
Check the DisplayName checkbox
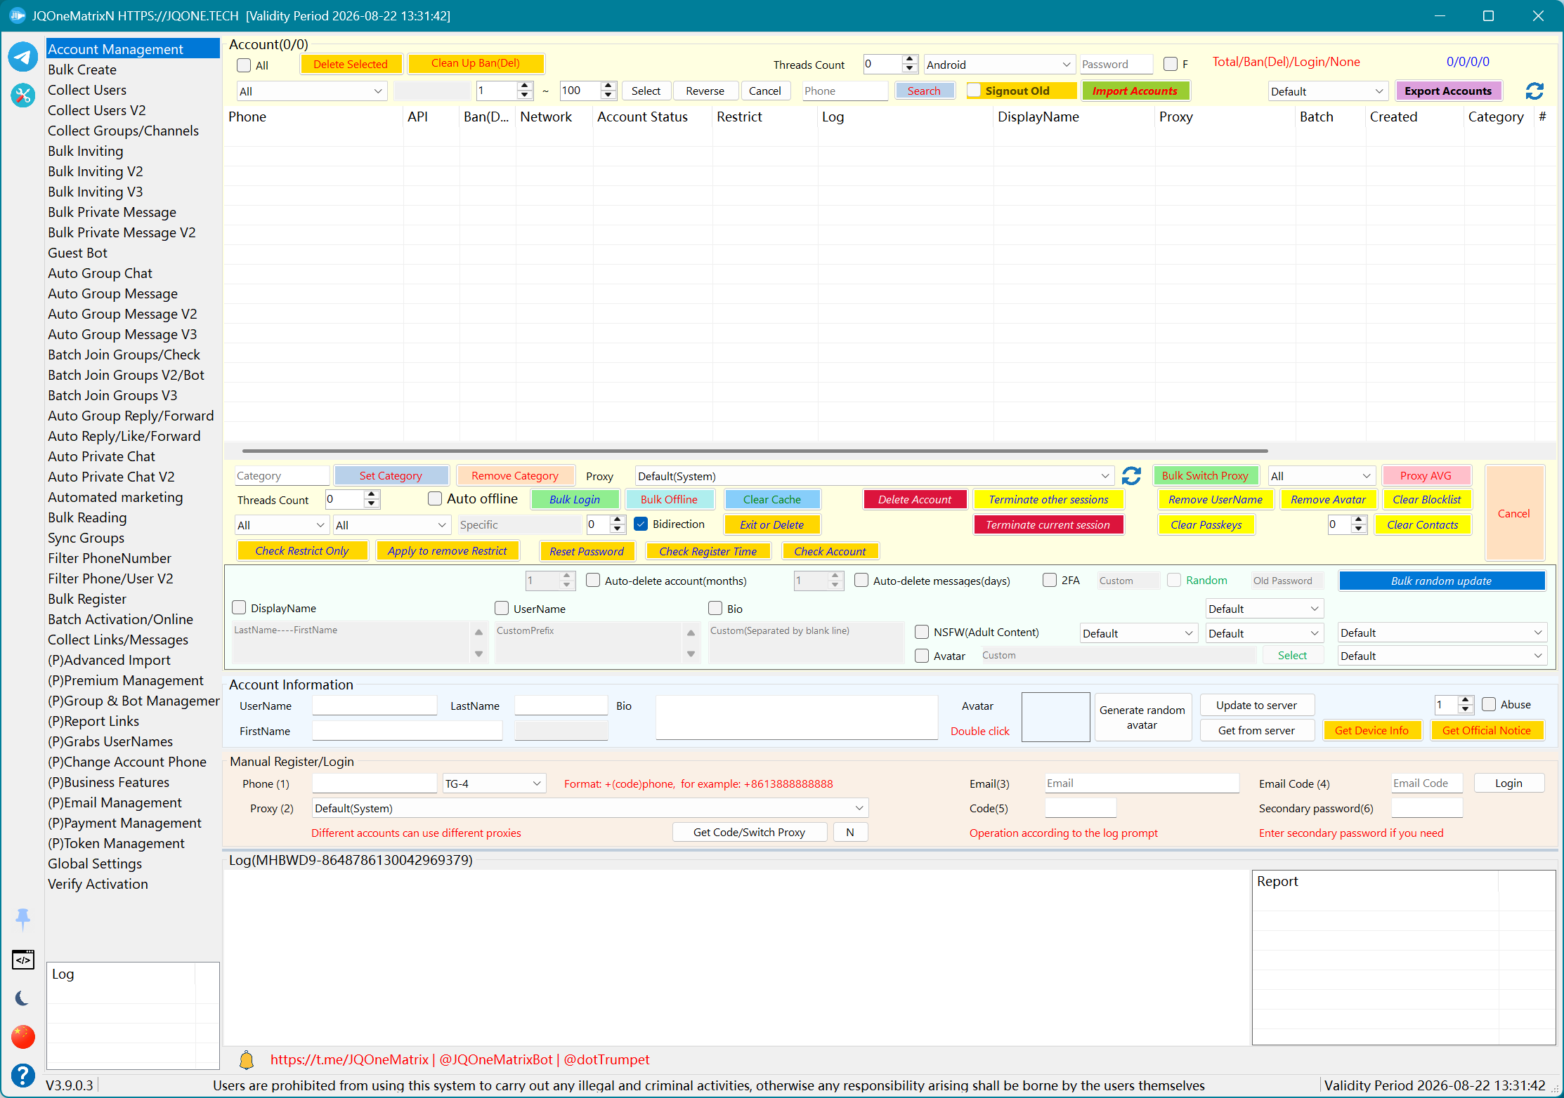point(239,607)
